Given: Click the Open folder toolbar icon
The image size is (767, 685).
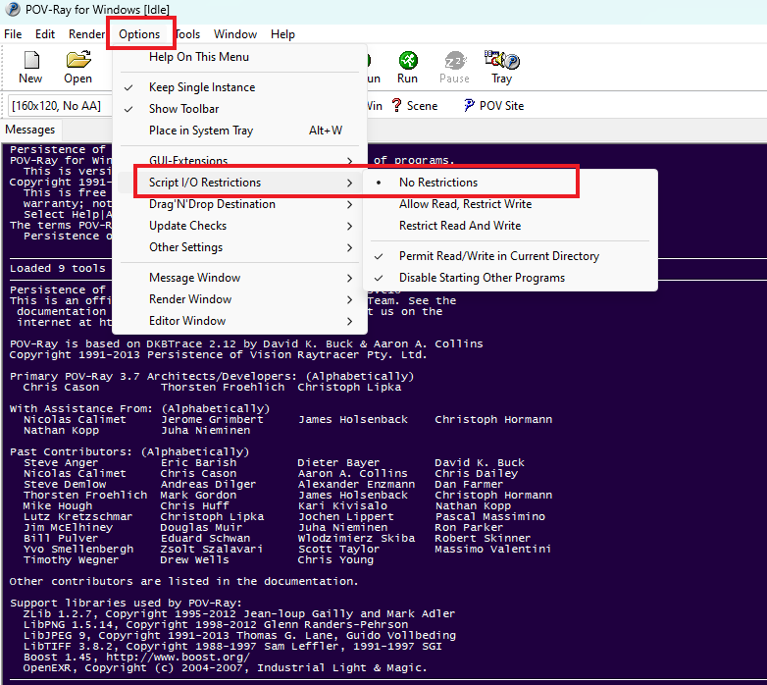Looking at the screenshot, I should (78, 59).
